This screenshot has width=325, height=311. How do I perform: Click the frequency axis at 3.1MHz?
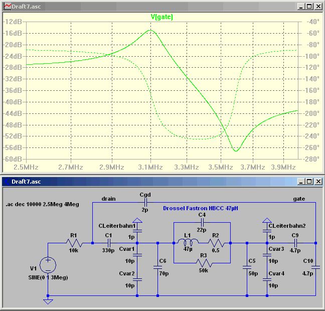(x=149, y=167)
